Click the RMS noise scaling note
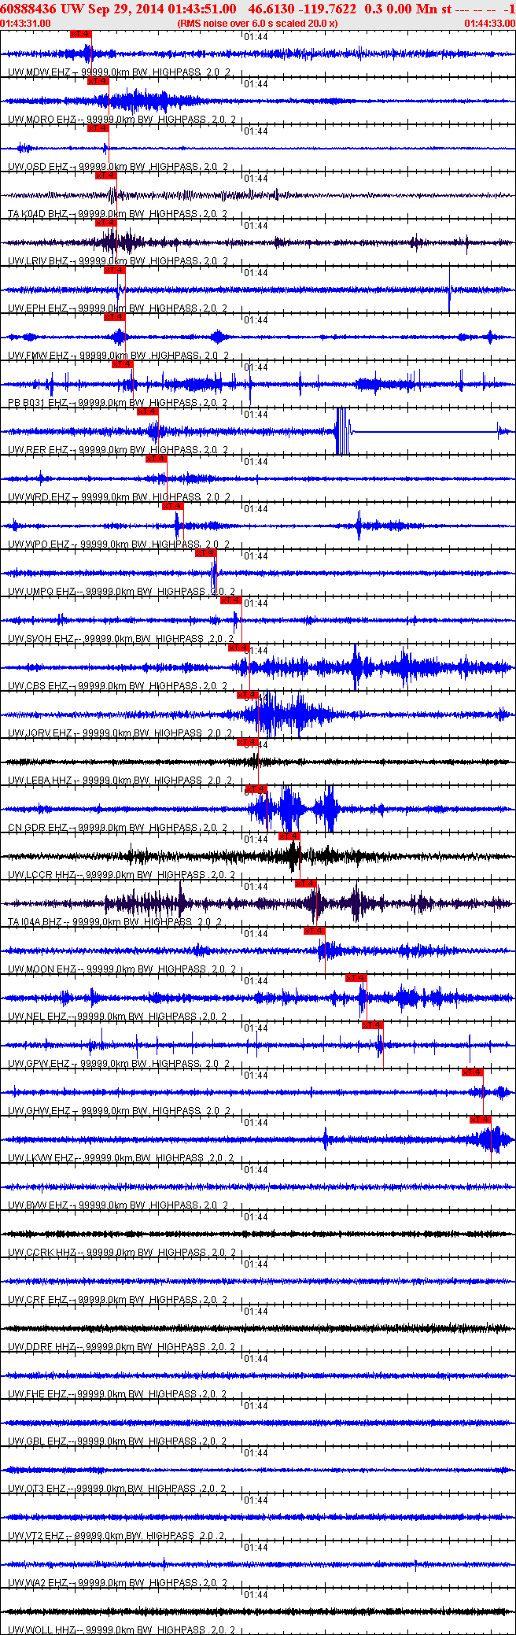 (x=258, y=24)
